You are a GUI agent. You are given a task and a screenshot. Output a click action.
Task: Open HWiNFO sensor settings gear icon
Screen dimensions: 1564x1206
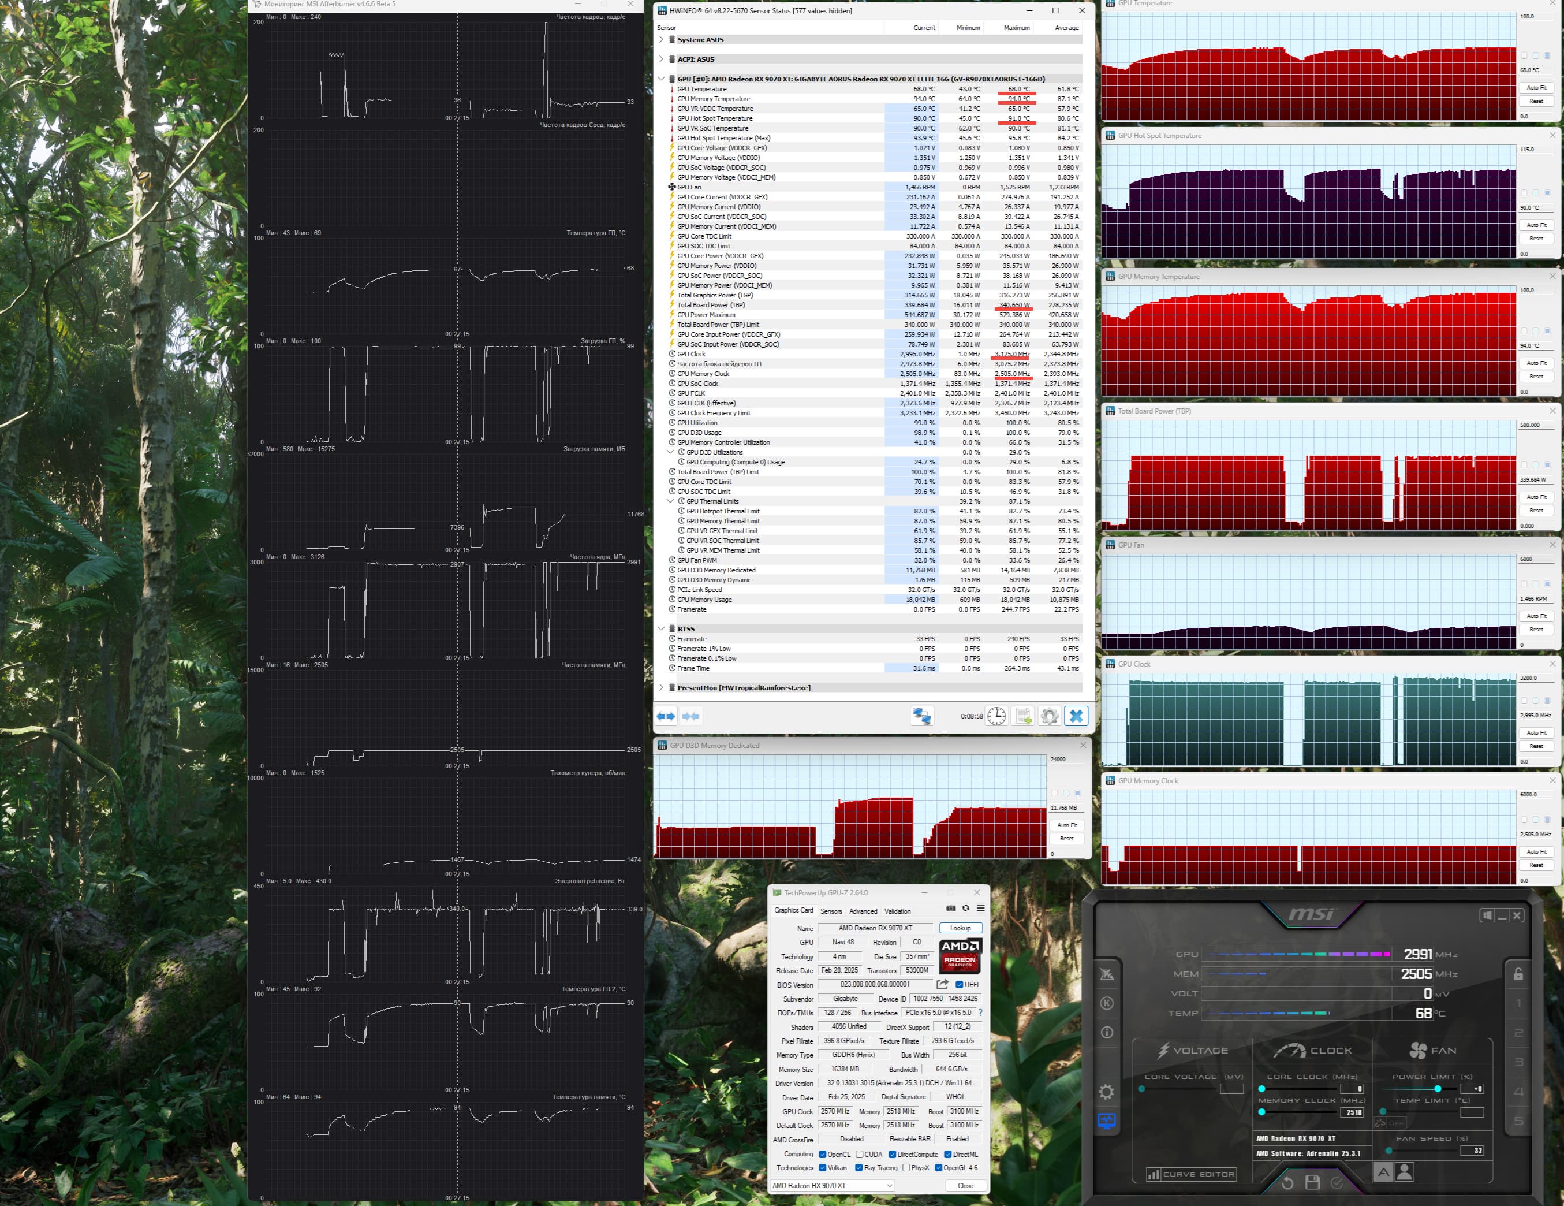1049,716
